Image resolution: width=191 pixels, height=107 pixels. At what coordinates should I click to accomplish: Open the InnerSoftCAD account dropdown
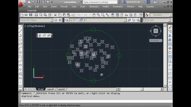click(x=144, y=2)
